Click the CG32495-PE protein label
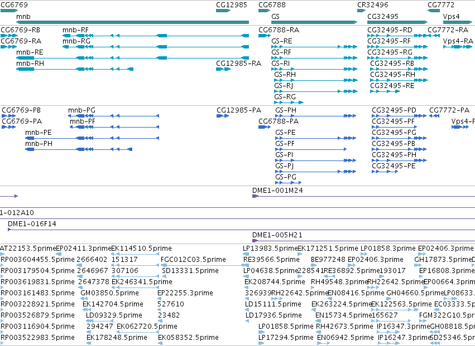This screenshot has height=346, width=475. click(394, 165)
